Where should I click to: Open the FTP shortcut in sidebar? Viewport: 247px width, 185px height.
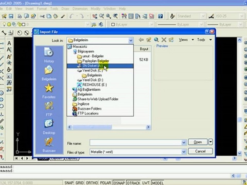49,109
